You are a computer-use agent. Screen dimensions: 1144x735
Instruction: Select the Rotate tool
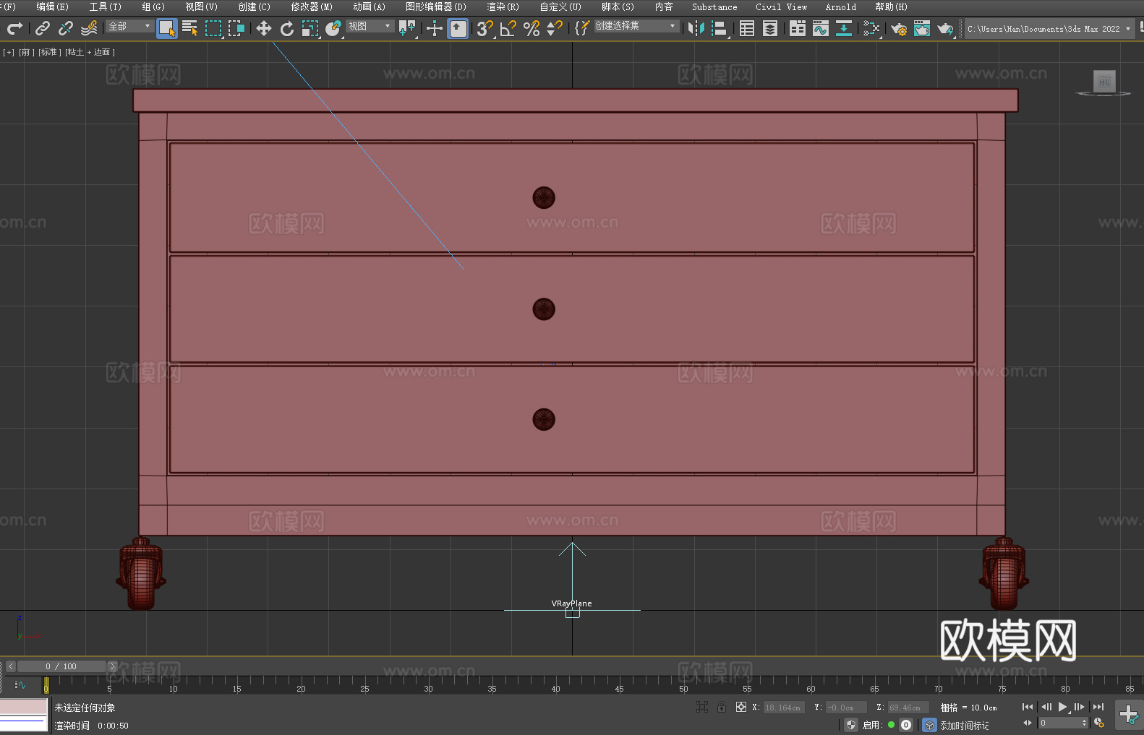(x=287, y=28)
